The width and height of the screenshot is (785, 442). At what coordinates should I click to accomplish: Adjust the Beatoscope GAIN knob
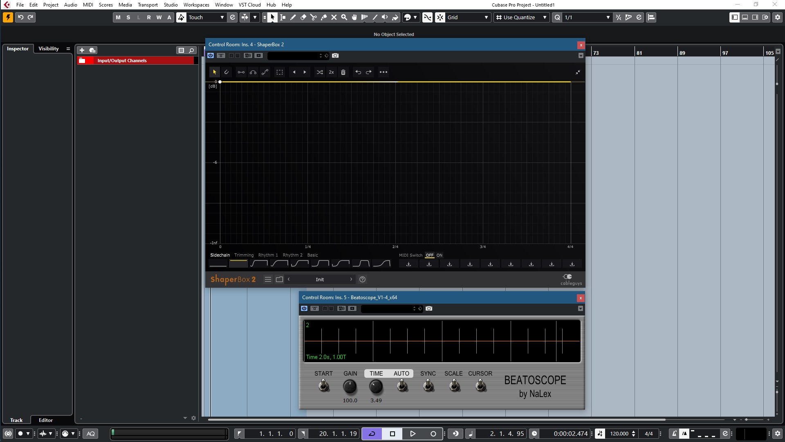point(350,386)
